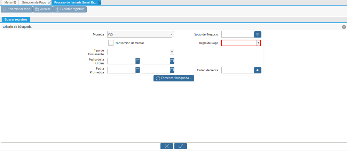347x151 pixels.
Task: Focus the Fecha de la Orden end date field
Action: pyautogui.click(x=156, y=61)
